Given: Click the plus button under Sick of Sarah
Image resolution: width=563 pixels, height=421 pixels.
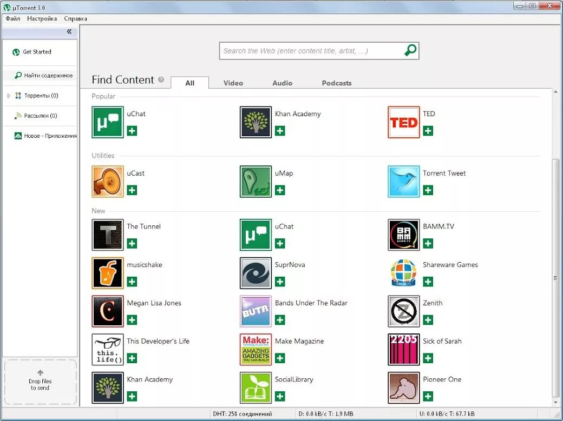Looking at the screenshot, I should pos(428,358).
